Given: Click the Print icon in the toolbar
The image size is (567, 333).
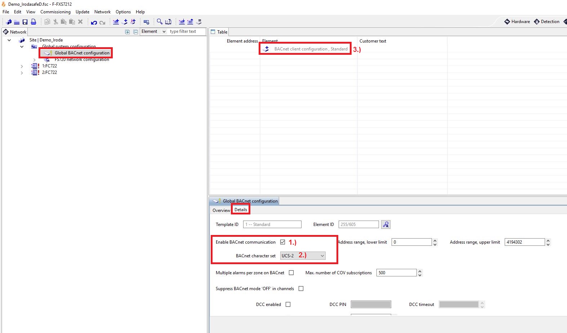Looking at the screenshot, I should pyautogui.click(x=34, y=22).
